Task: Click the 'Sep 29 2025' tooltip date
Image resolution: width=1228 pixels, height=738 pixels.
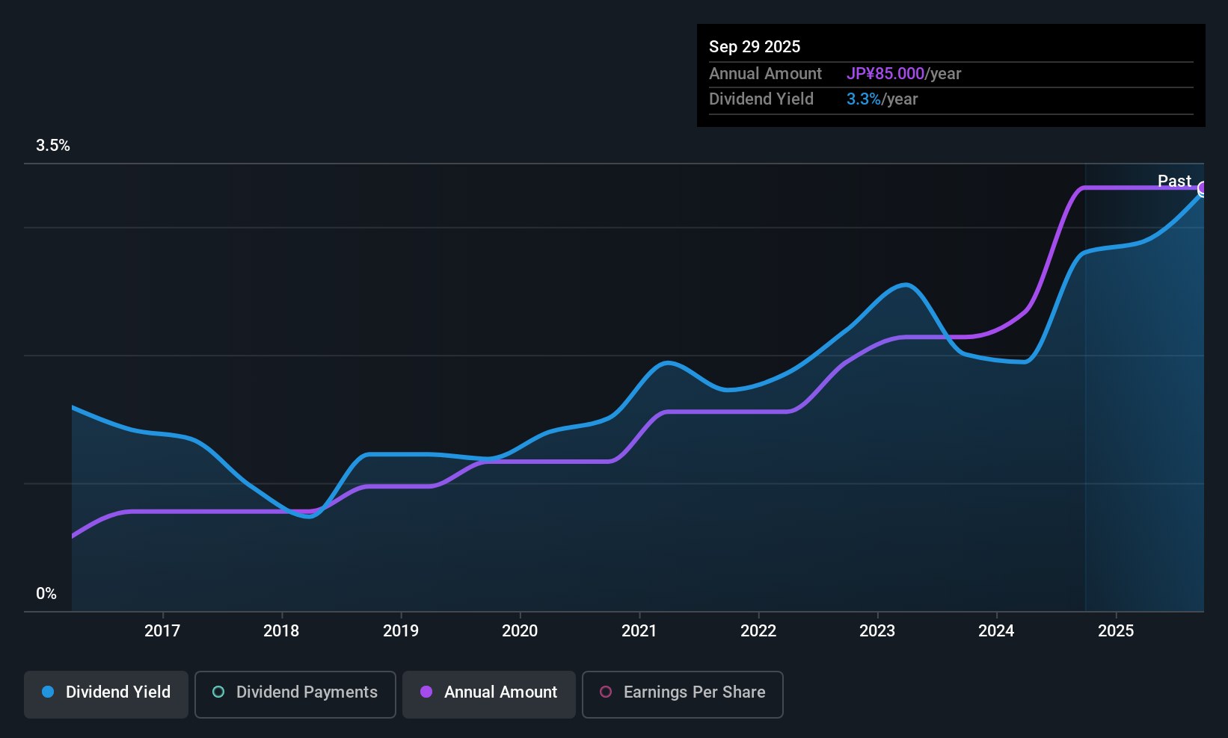Action: click(755, 47)
